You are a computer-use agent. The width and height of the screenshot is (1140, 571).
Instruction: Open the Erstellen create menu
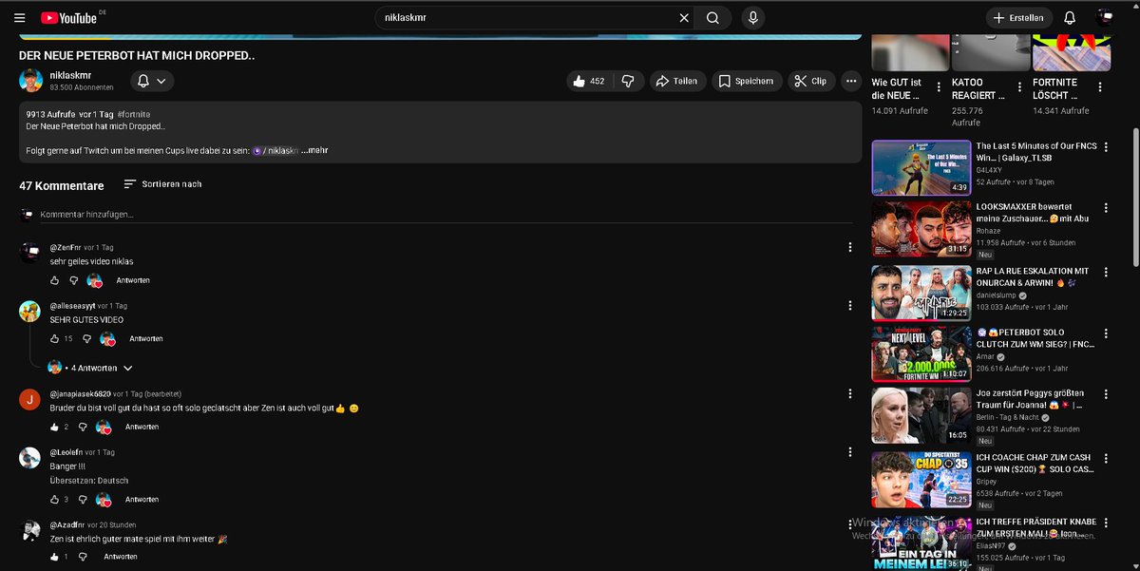(1018, 18)
